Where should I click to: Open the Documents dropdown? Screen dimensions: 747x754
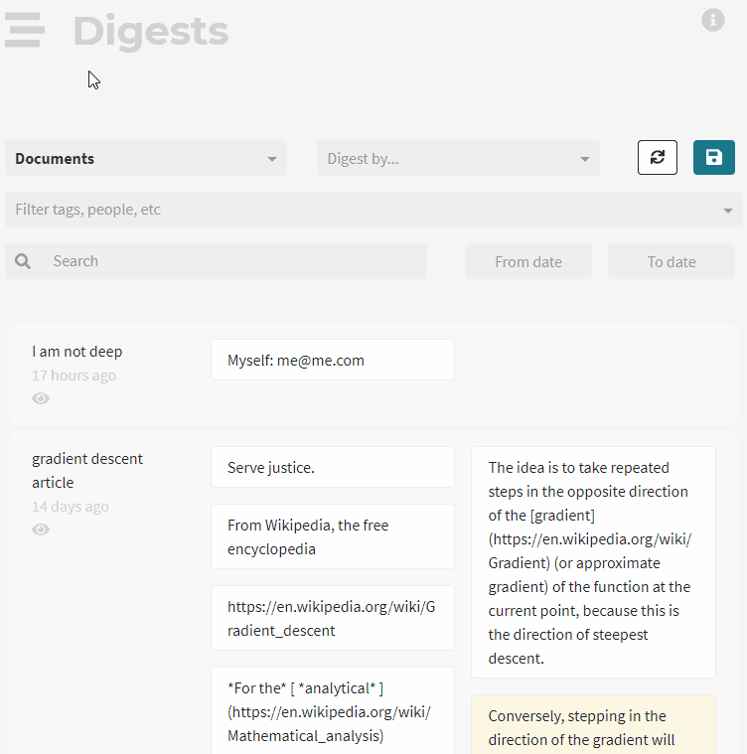146,158
